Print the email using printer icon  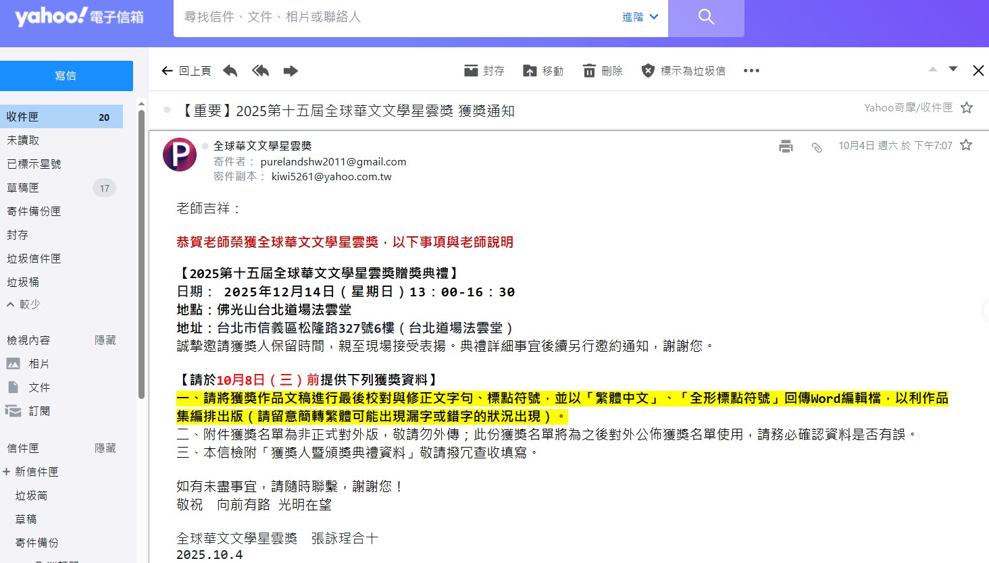click(786, 146)
